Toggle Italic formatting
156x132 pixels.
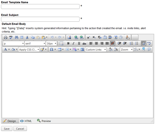point(73,43)
